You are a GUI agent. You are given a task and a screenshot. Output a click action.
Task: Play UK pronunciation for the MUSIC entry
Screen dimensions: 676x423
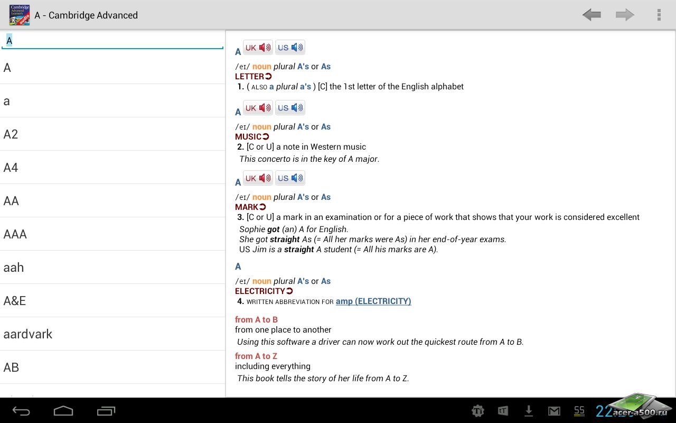[x=258, y=108]
